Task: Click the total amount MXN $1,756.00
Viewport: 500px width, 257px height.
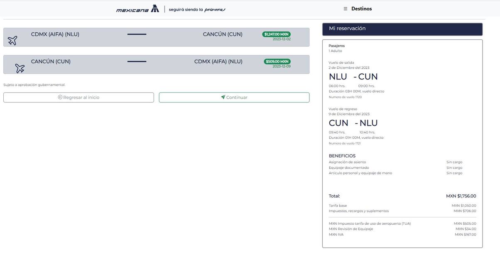Action: pyautogui.click(x=461, y=196)
